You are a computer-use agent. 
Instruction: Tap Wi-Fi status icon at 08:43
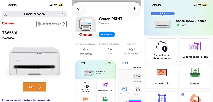[x=200, y=5]
